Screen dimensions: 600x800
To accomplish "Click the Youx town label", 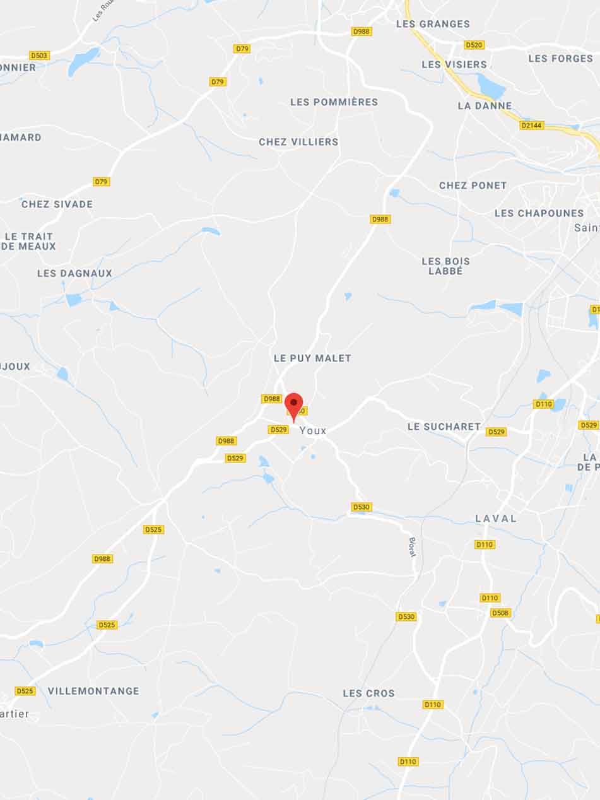I will [313, 430].
